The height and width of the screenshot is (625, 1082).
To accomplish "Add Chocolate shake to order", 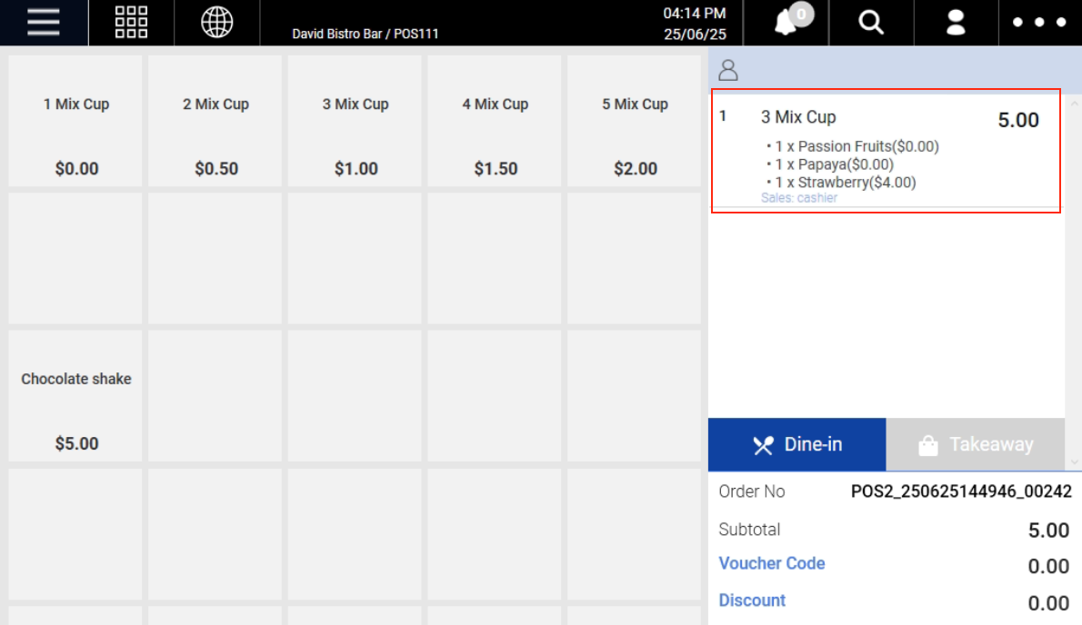I will coord(75,396).
